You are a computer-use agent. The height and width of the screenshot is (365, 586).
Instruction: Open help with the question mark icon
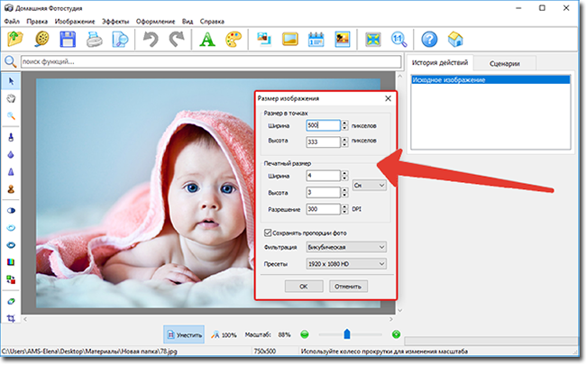(x=429, y=40)
